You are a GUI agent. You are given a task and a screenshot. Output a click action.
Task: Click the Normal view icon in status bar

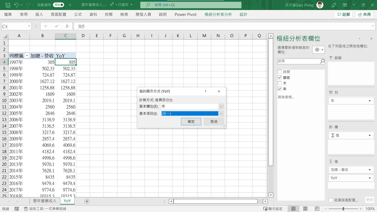293,209
